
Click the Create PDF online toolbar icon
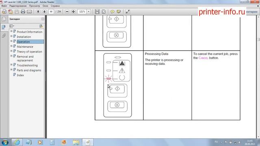click(4, 12)
